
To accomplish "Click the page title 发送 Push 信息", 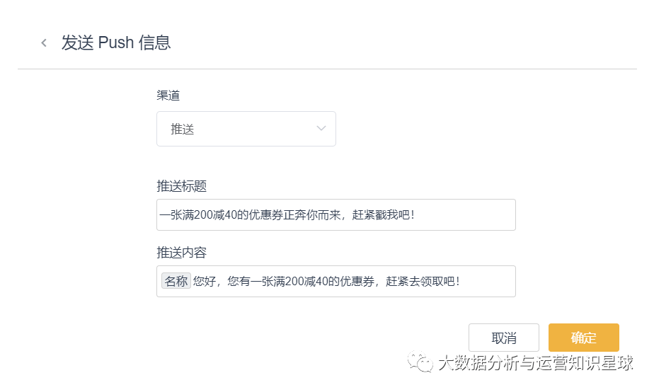I will click(116, 42).
